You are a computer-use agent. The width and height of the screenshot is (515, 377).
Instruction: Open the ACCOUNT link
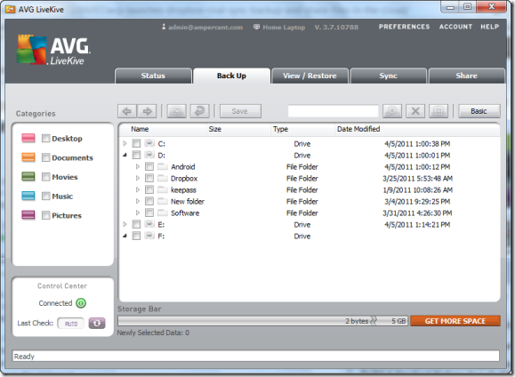pyautogui.click(x=455, y=27)
